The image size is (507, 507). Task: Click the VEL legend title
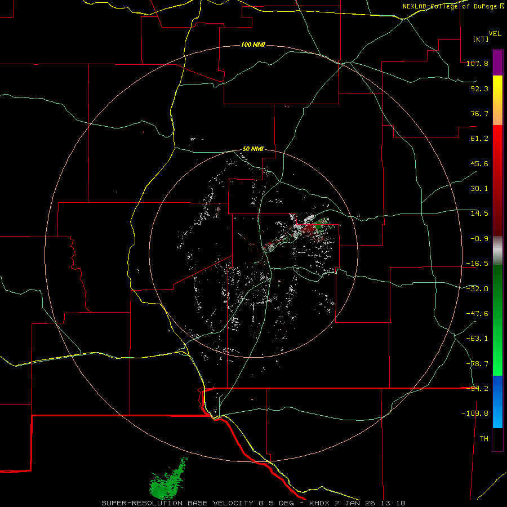(x=495, y=34)
